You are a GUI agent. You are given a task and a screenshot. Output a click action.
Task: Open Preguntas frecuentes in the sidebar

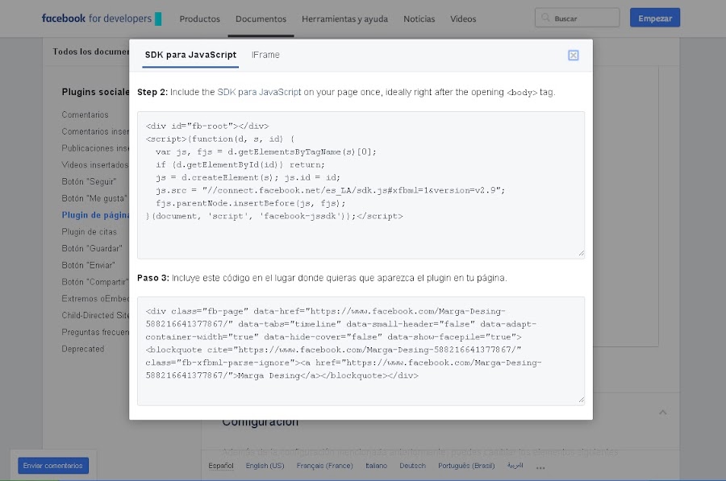[95, 332]
